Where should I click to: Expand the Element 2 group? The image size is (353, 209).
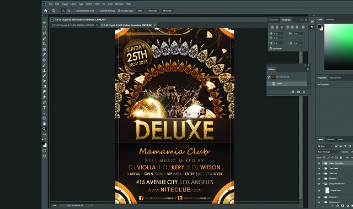coord(323,197)
